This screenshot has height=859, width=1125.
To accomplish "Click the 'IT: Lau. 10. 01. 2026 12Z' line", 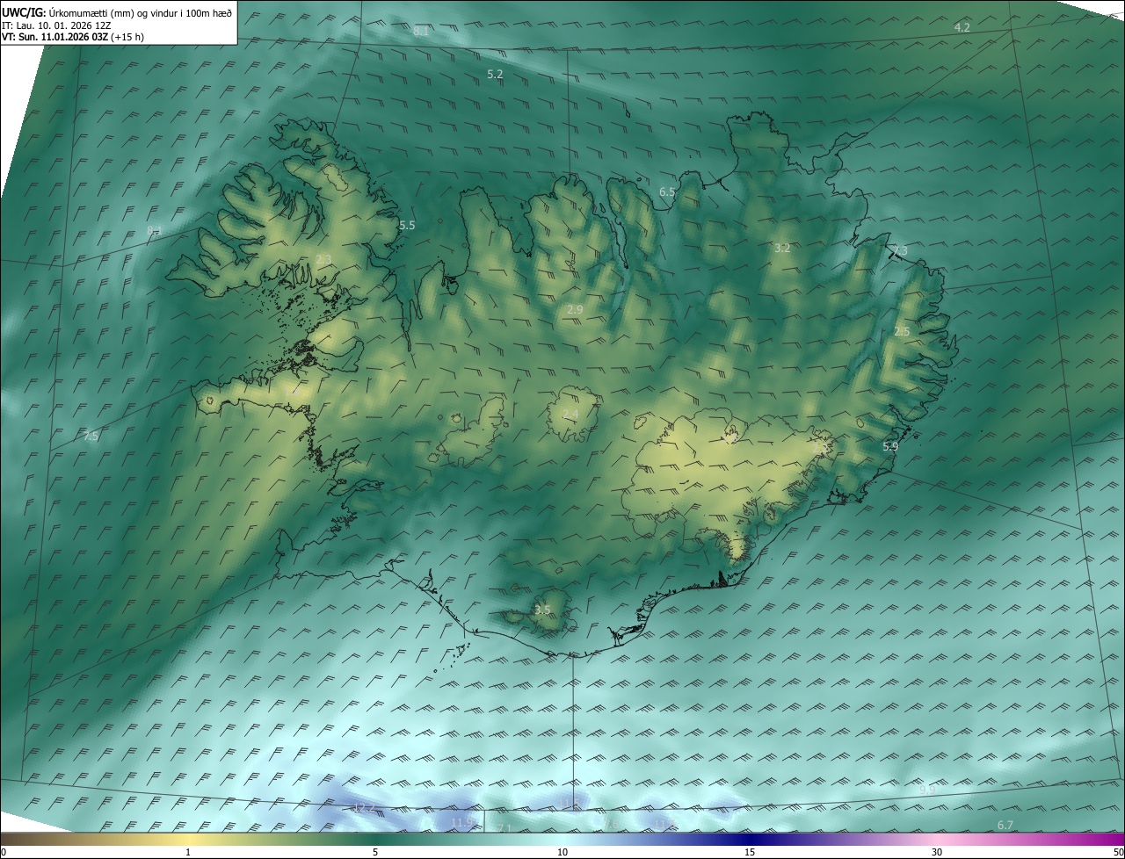I will (56, 25).
